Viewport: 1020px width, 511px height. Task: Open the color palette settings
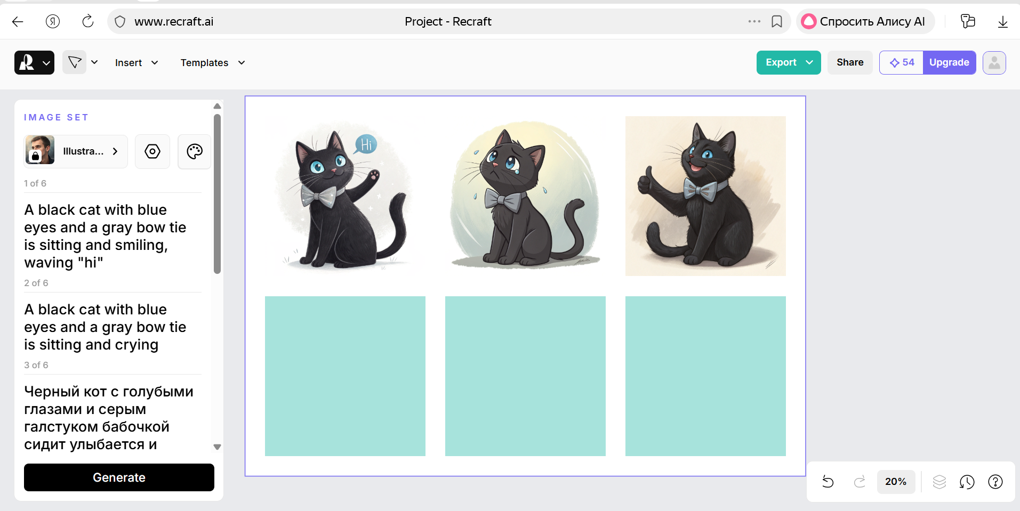pos(195,152)
